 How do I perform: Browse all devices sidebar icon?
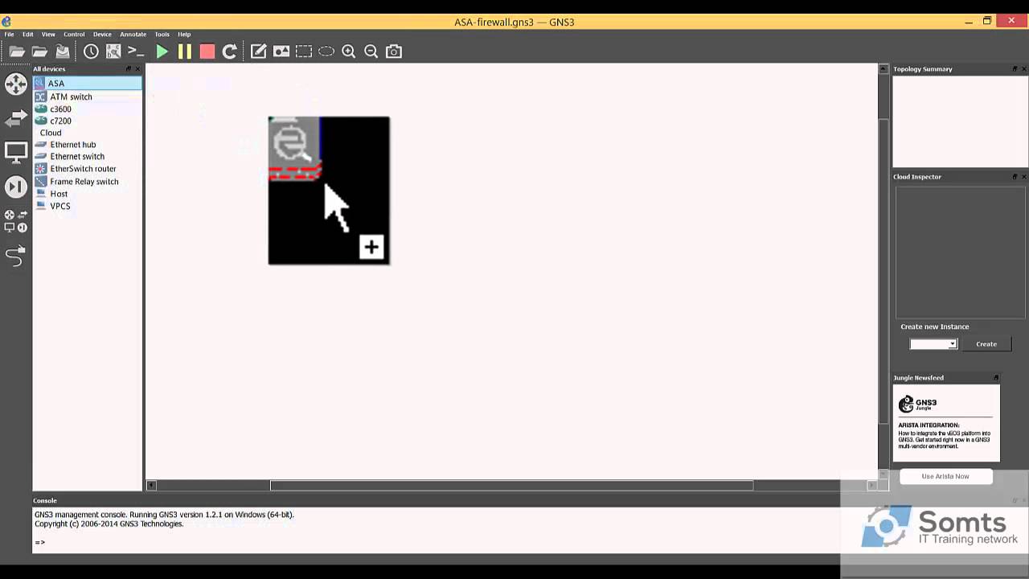15,221
